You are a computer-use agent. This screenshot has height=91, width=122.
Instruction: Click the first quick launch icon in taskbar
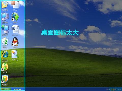[x=14, y=90]
